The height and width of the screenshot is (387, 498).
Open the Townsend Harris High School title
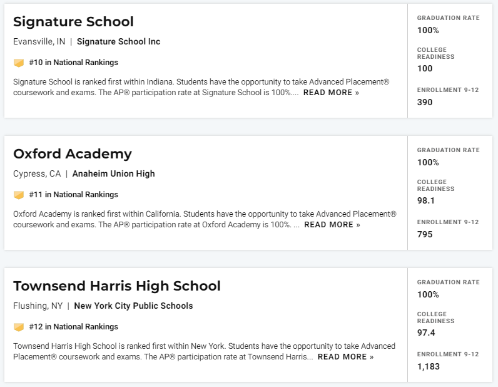point(117,286)
